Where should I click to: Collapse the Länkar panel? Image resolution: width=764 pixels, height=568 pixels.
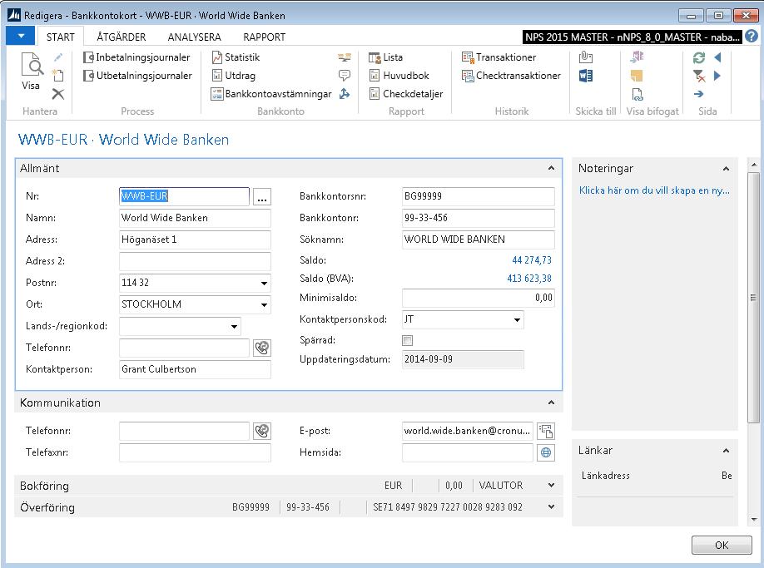(x=726, y=450)
